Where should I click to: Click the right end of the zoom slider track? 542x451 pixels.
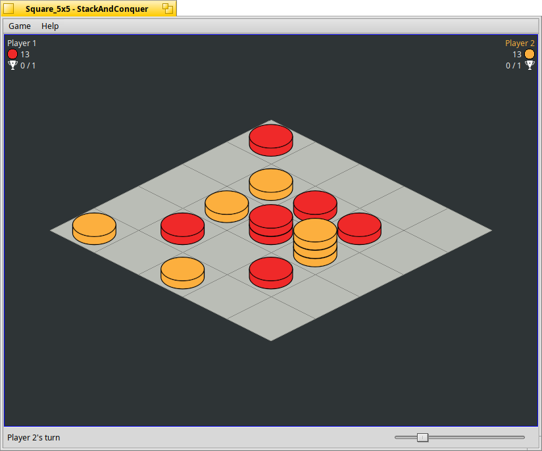[x=523, y=437]
